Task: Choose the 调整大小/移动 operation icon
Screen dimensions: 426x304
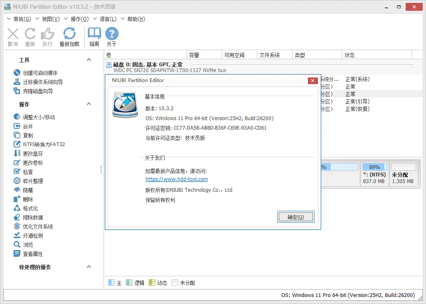Action: pyautogui.click(x=17, y=117)
